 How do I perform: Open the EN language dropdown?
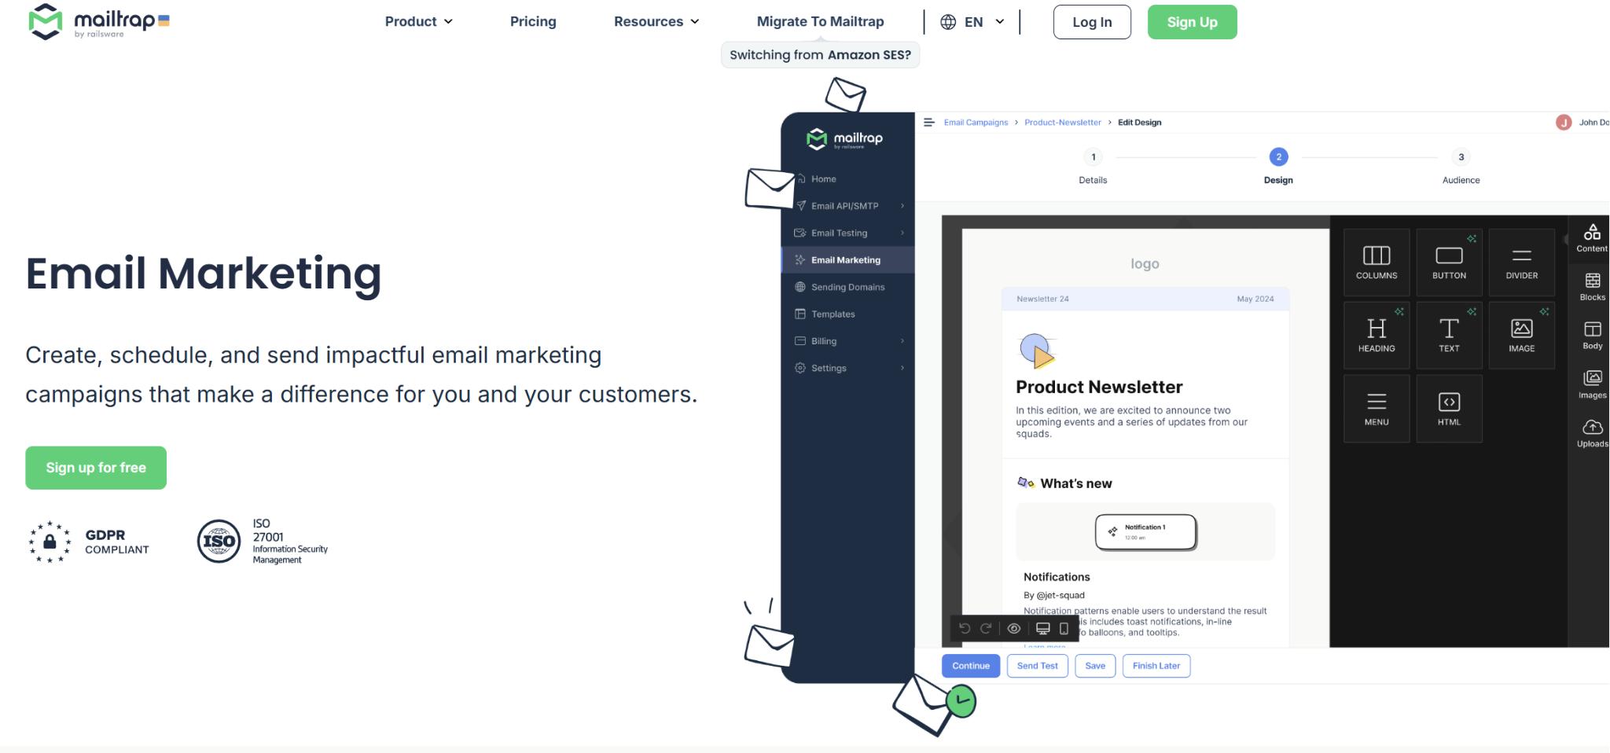(983, 22)
